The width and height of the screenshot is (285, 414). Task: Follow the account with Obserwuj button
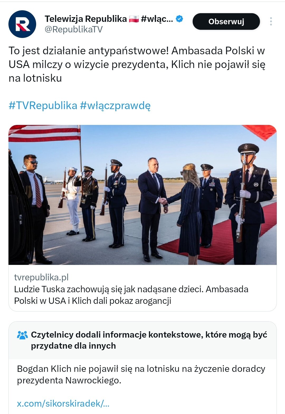pos(226,21)
